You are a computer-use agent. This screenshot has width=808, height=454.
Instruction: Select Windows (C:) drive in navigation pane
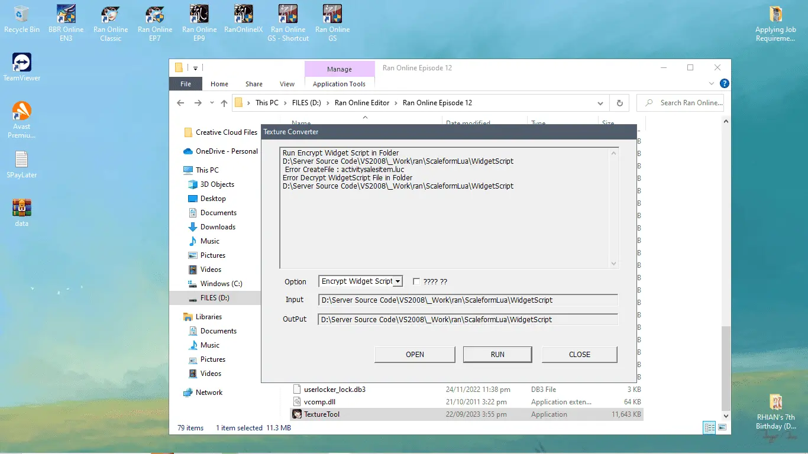(x=221, y=284)
